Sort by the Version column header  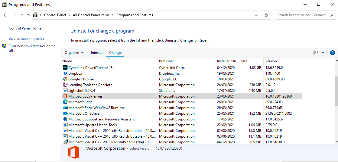(283, 61)
